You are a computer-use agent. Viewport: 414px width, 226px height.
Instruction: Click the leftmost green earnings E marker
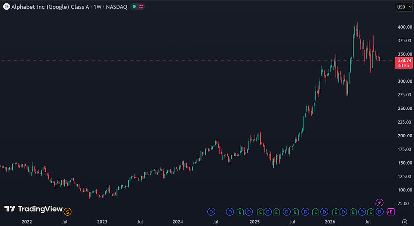(x=240, y=212)
